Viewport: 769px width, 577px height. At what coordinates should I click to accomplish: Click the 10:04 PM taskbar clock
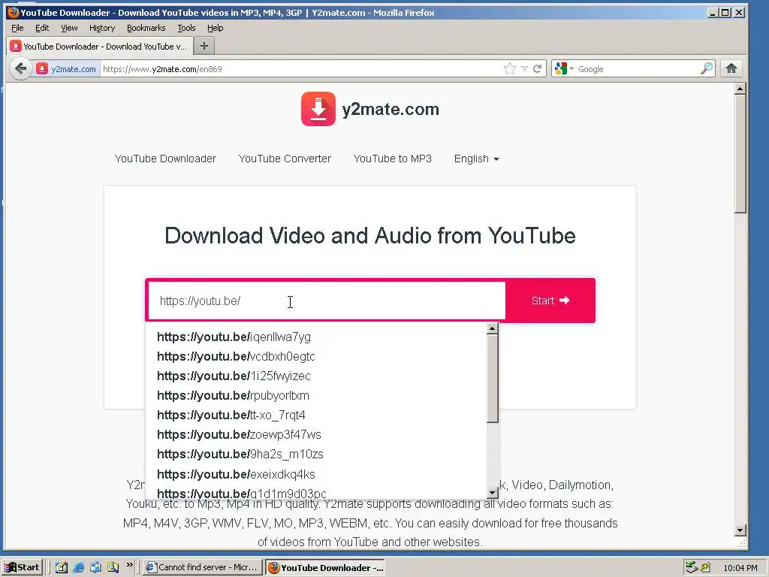(x=740, y=568)
